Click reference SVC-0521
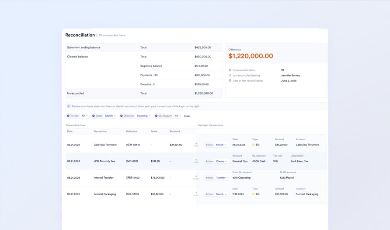Screen dimensions: 390x230 tap(132, 161)
